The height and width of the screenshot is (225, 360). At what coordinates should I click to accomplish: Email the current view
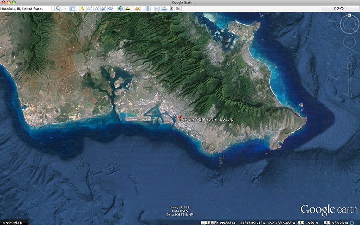coord(157,9)
